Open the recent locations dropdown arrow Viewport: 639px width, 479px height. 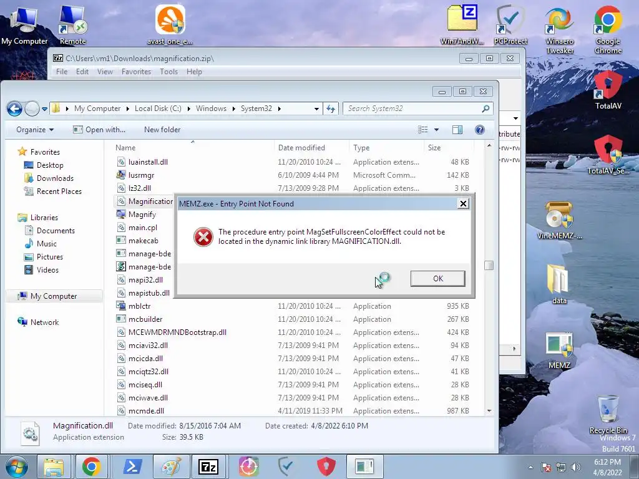[44, 109]
